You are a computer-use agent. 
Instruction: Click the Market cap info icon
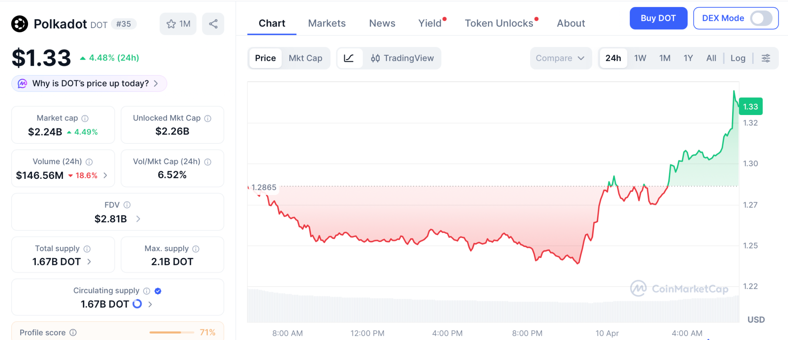tap(85, 118)
